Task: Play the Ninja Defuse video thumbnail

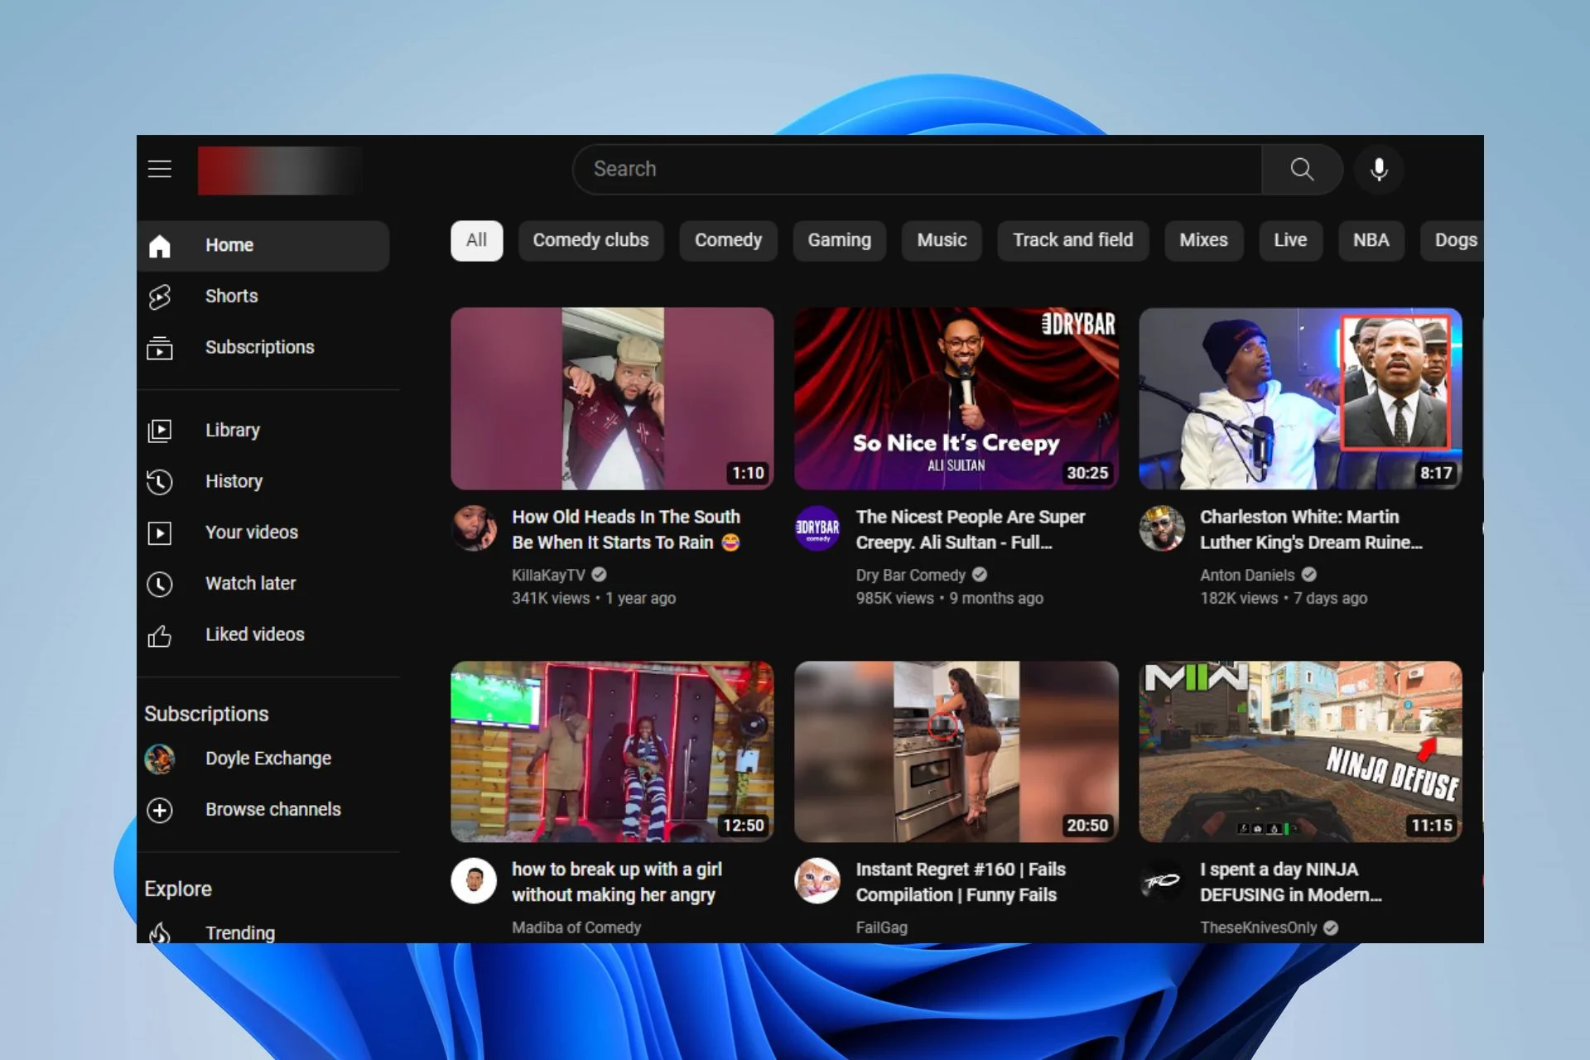Action: pos(1300,751)
